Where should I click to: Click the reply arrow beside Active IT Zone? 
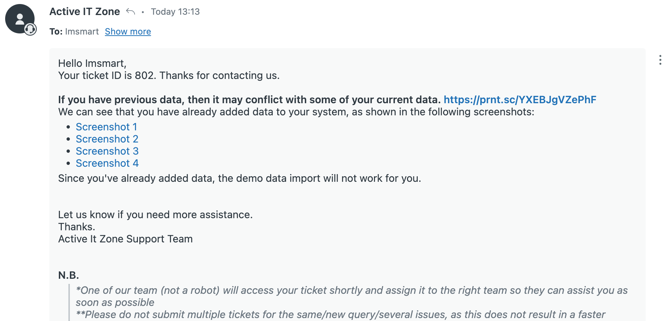click(x=131, y=11)
